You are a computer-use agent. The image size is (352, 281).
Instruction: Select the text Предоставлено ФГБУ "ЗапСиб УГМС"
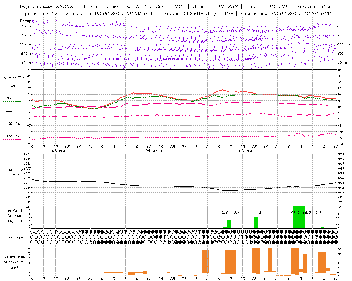(x=134, y=7)
